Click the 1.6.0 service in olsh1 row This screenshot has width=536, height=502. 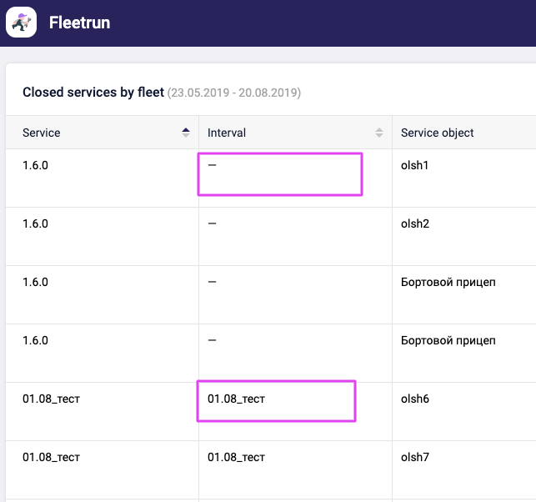pos(35,165)
